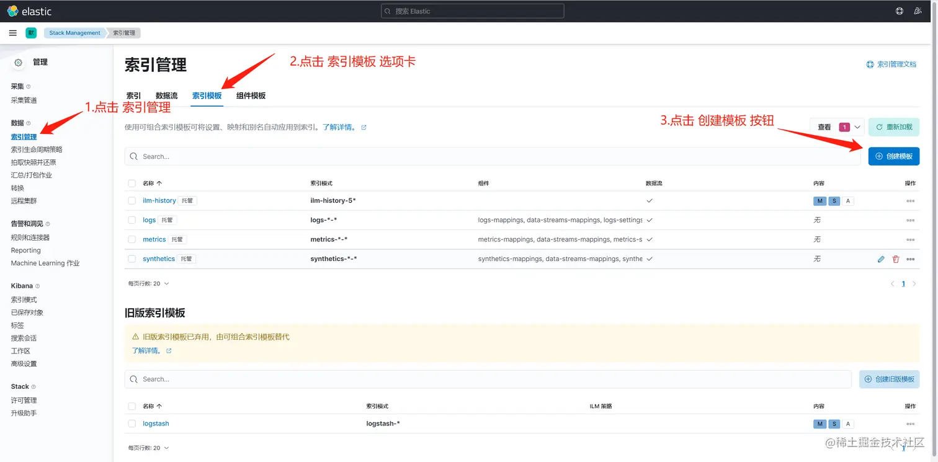The image size is (938, 462).
Task: Click the A badge in ilm-history row
Action: click(848, 201)
